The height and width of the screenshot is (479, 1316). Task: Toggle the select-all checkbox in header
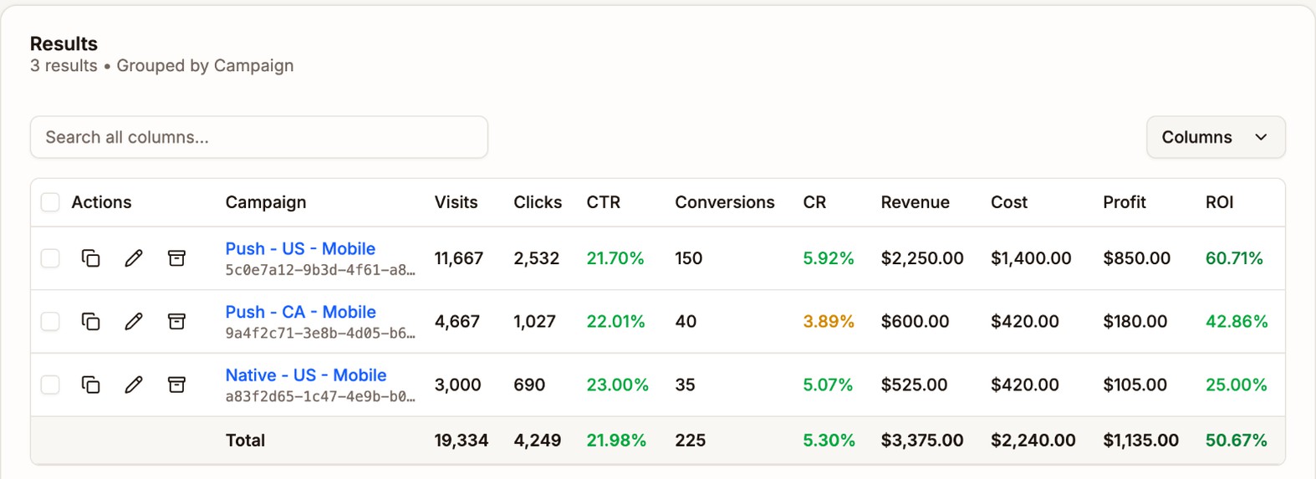point(50,202)
